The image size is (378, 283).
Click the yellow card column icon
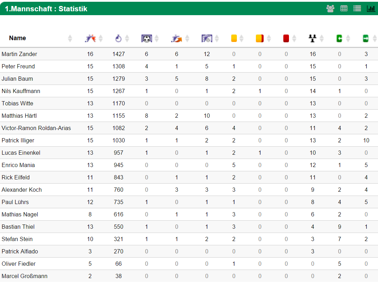pyautogui.click(x=234, y=38)
